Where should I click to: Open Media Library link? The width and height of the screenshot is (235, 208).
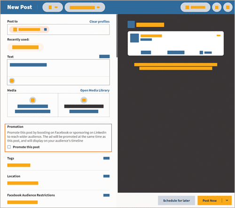(x=95, y=90)
